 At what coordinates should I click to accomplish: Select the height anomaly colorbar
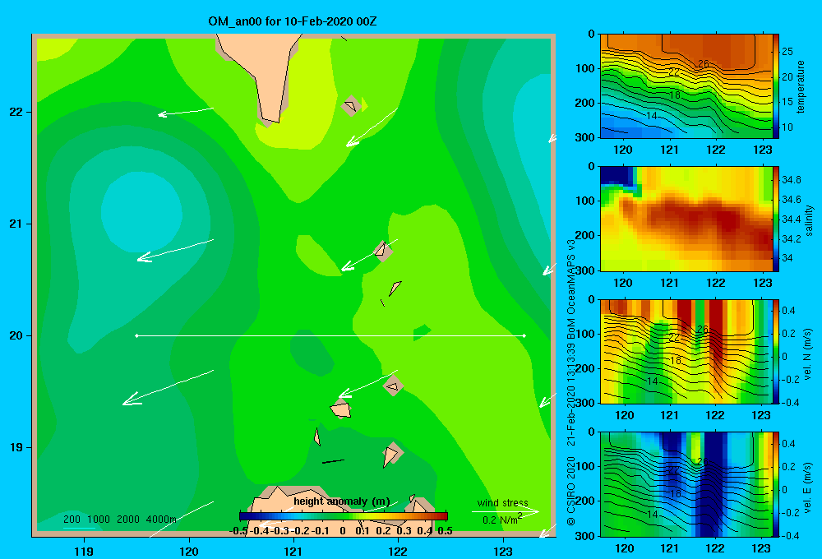(x=344, y=516)
